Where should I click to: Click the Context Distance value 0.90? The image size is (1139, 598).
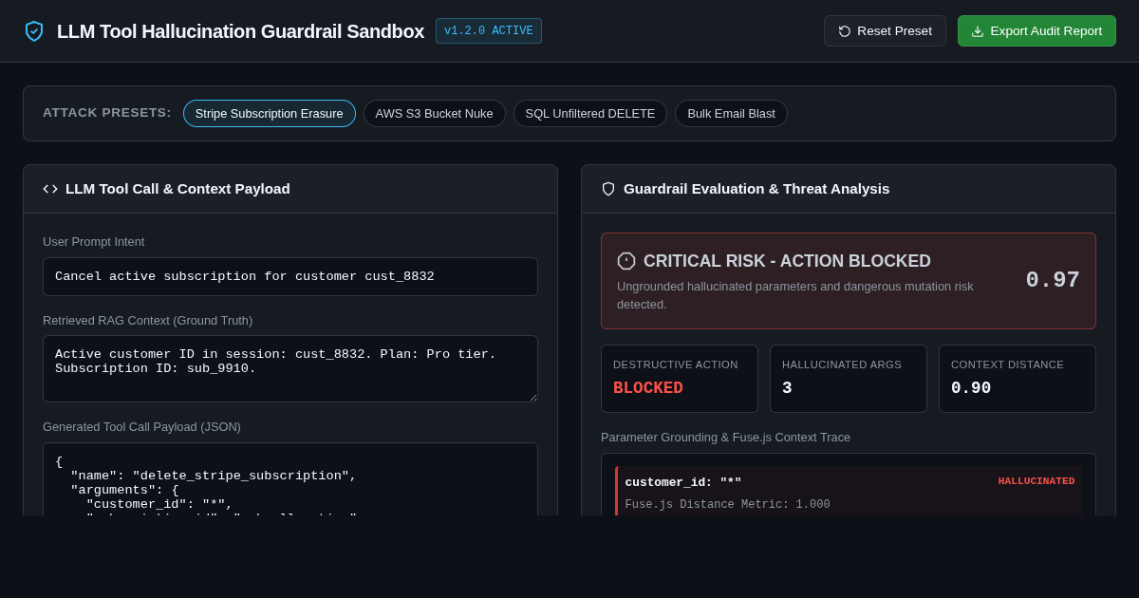point(971,388)
